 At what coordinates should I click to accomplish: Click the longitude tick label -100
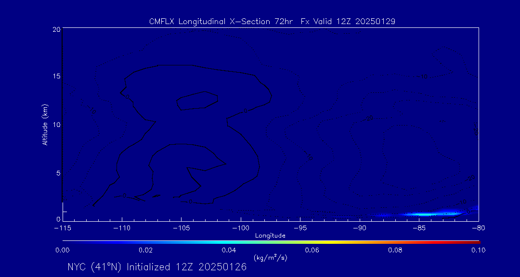point(241,228)
